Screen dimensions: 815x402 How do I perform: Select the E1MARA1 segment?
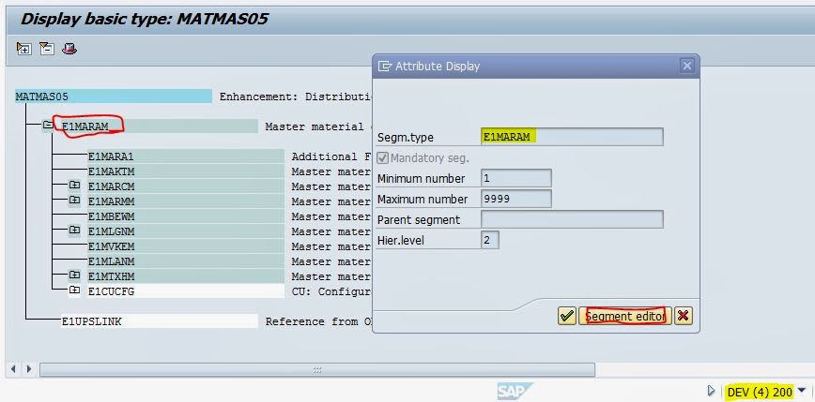click(x=186, y=156)
